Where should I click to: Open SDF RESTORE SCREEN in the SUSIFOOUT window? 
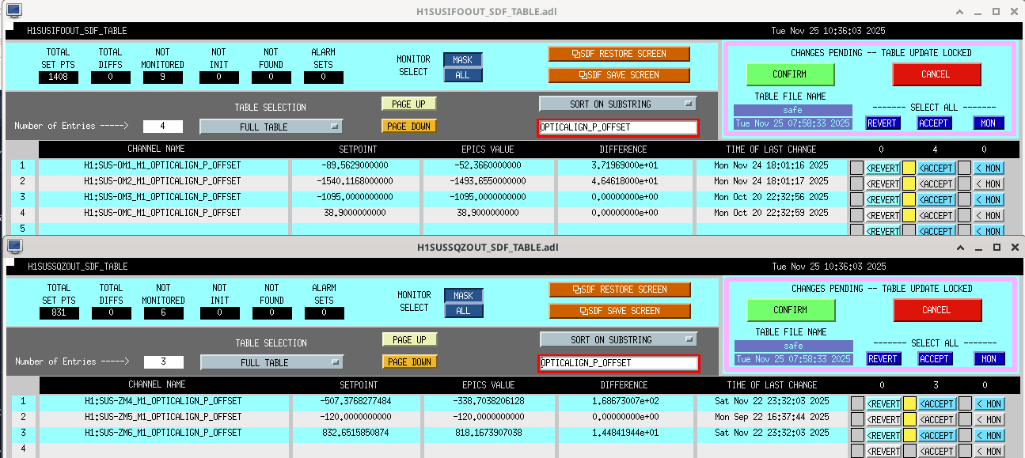tap(618, 54)
